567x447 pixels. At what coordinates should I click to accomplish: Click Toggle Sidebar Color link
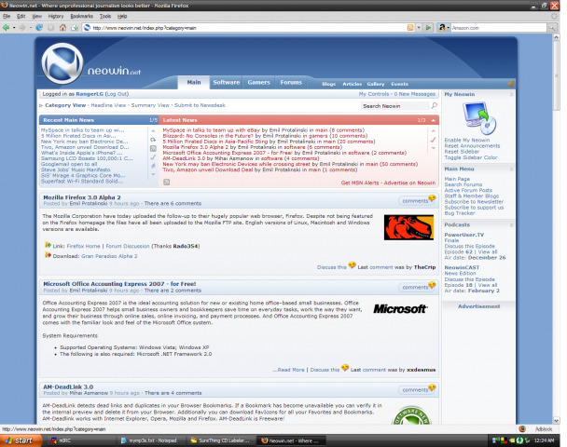[x=471, y=157]
